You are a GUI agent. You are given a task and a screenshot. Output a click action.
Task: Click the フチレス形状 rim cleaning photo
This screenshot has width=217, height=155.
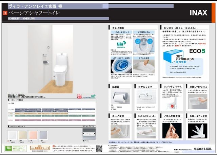(144, 66)
